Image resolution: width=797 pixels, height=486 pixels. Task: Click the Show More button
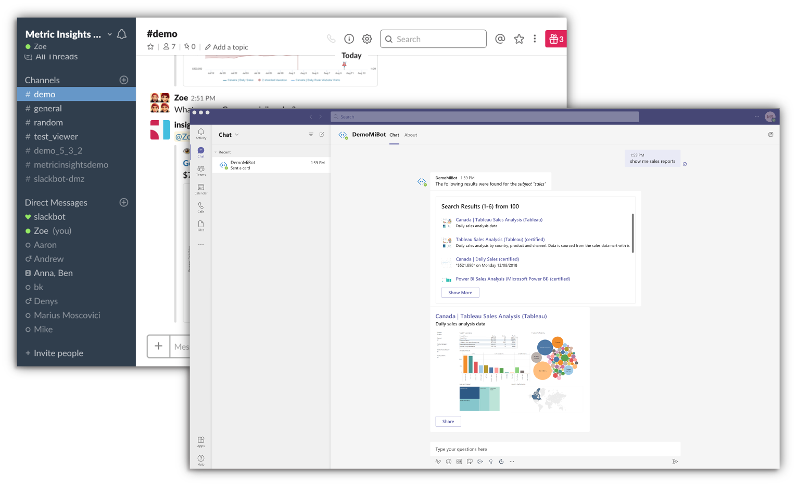[x=460, y=293]
